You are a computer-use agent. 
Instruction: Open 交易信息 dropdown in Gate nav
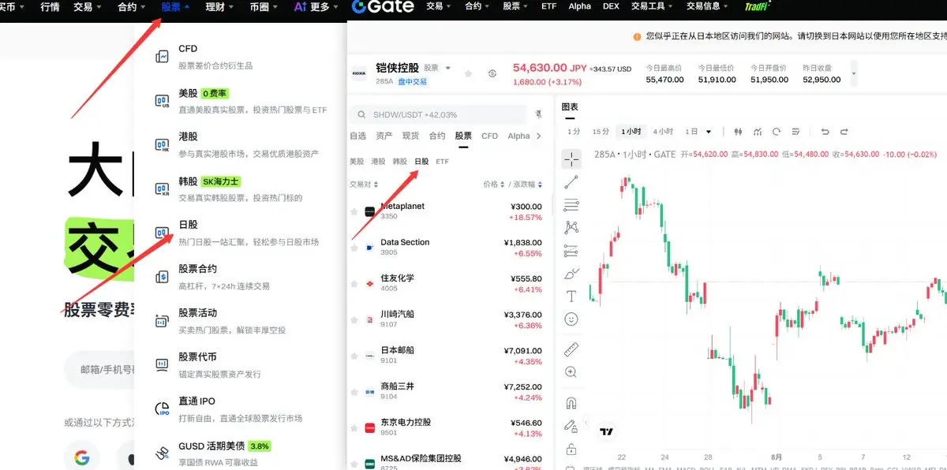(707, 6)
